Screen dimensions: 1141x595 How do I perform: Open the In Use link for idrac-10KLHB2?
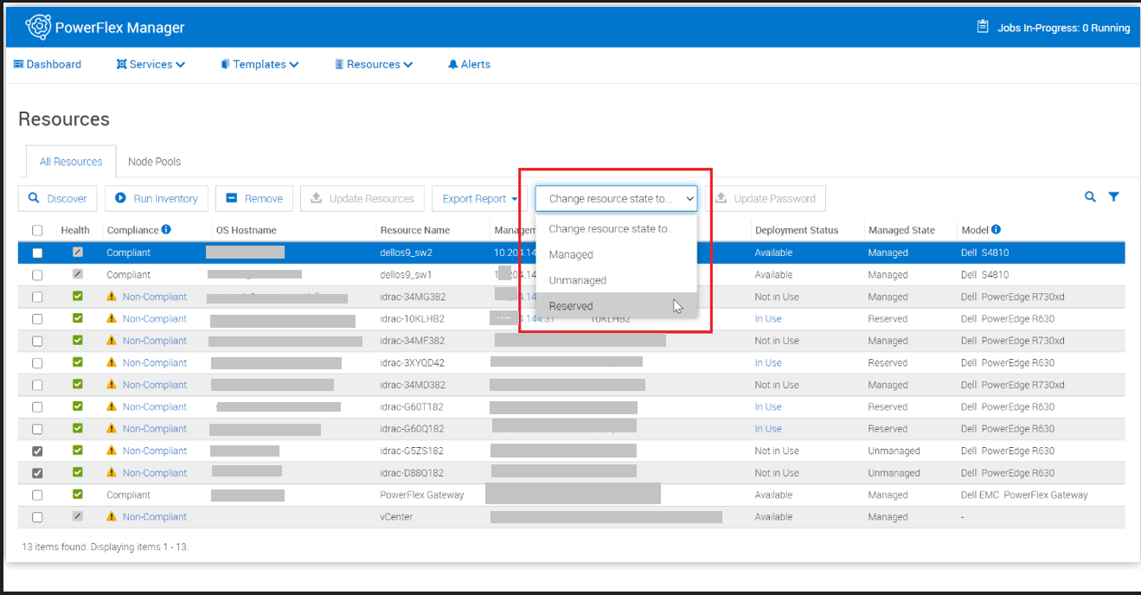point(768,318)
